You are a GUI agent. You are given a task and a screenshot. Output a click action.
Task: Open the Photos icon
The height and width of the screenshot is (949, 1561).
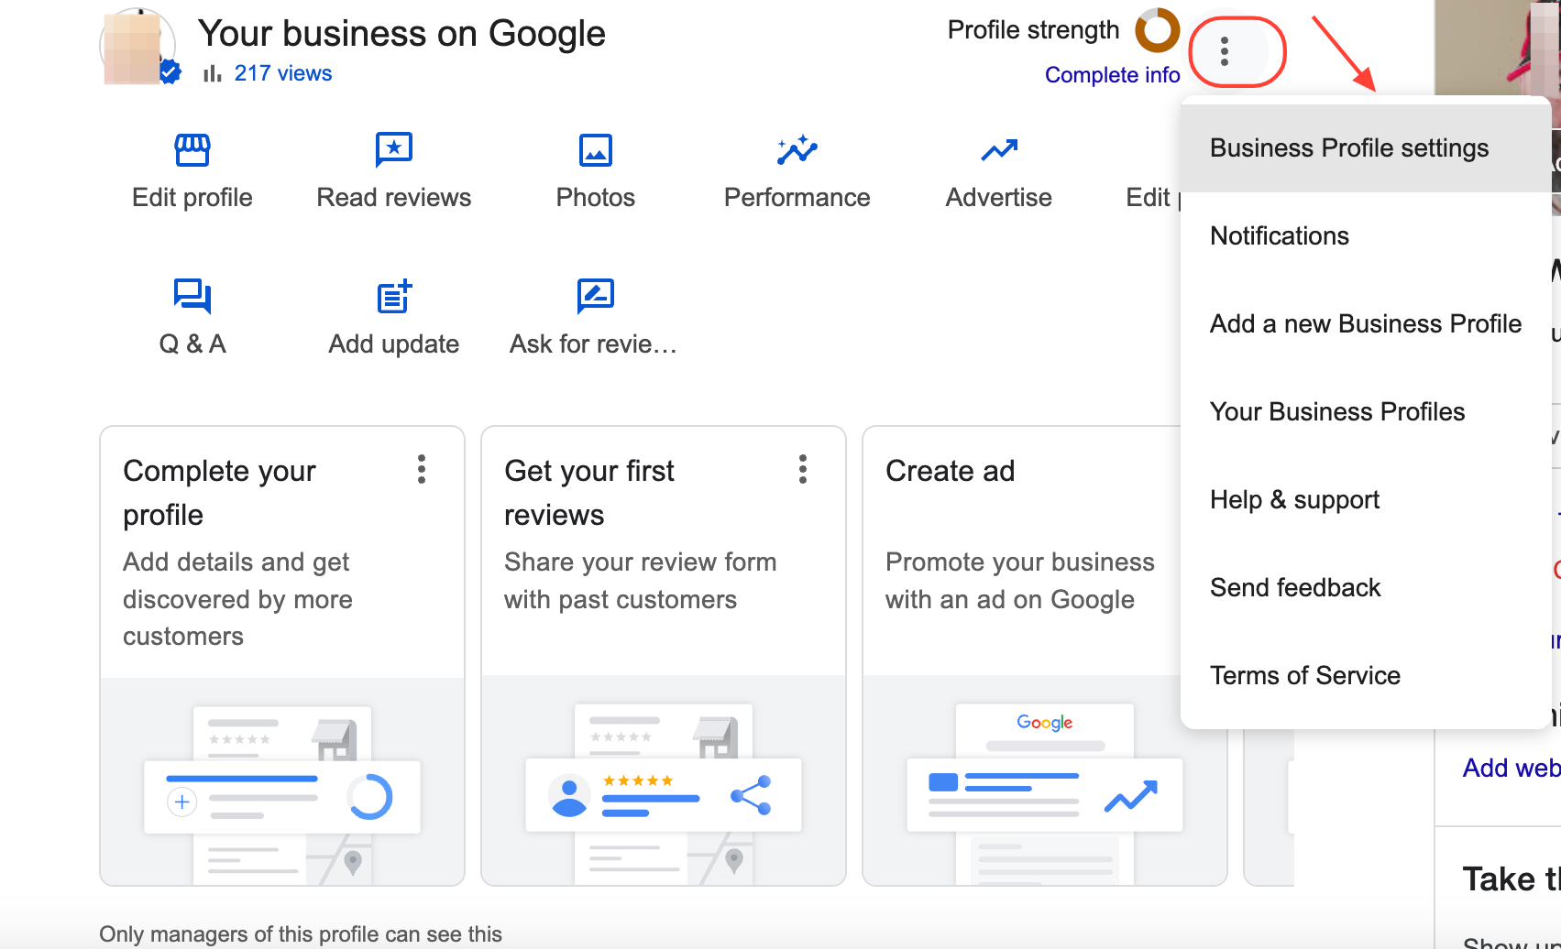(596, 150)
